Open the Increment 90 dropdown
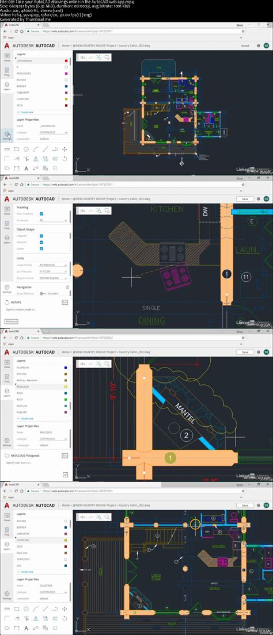 (53, 220)
